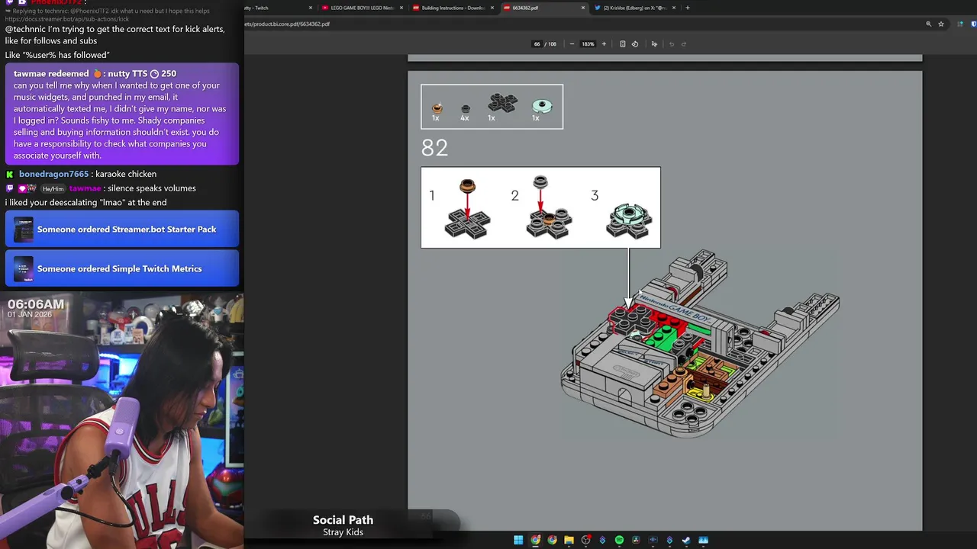Click the browser address bar URL
This screenshot has width=977, height=549.
click(288, 24)
